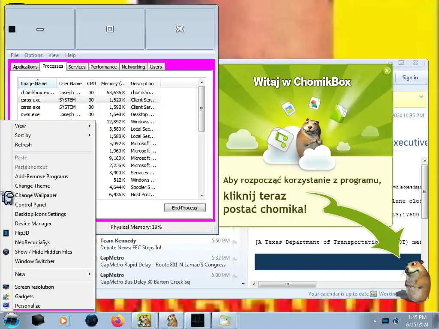Open Desktop Icons Settings entry
439x329 pixels.
52,214
